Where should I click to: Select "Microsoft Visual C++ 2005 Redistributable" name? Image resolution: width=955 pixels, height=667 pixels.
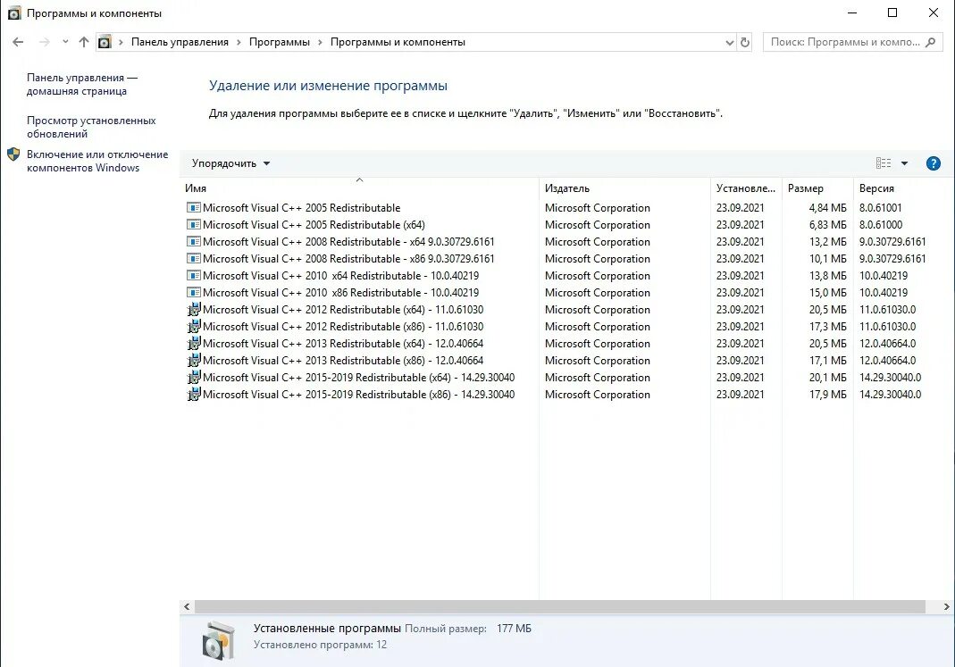click(301, 207)
